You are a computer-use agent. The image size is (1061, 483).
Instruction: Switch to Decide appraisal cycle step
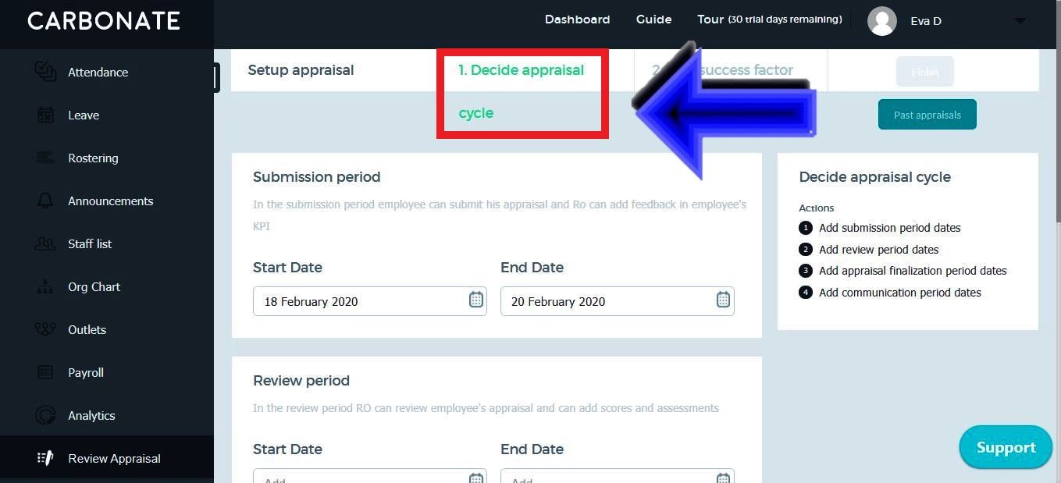click(x=522, y=91)
